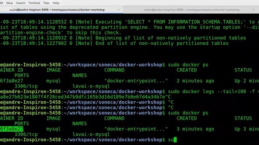
Task: Click the 'mysql' image in first listing
Action: [53, 81]
